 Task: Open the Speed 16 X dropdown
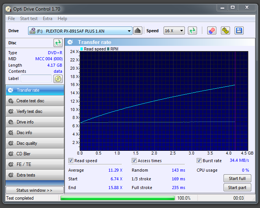tap(174, 31)
